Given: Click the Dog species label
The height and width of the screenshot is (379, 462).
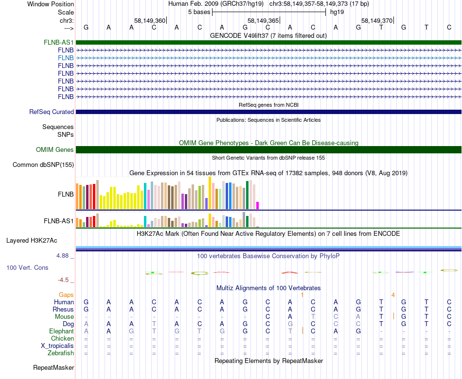Looking at the screenshot, I should tap(68, 324).
